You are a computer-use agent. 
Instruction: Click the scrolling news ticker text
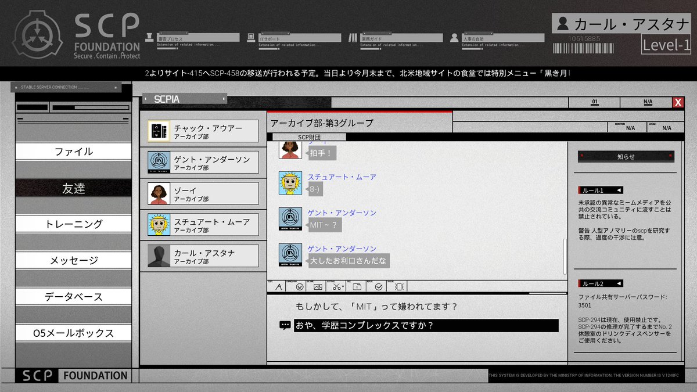pyautogui.click(x=358, y=74)
